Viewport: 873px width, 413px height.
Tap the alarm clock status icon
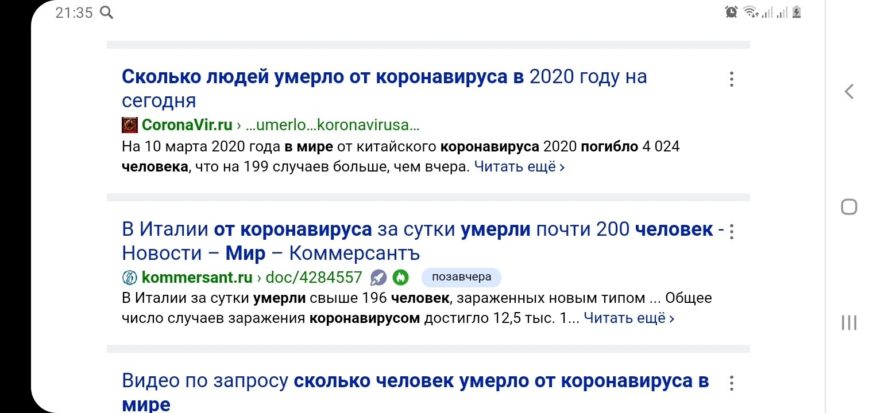[731, 11]
